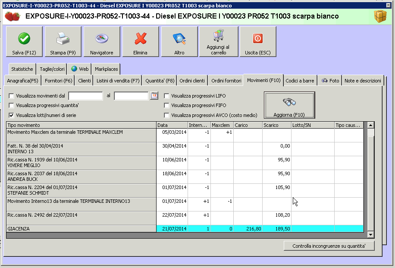Click the table scrollbar down arrow

[x=370, y=234]
